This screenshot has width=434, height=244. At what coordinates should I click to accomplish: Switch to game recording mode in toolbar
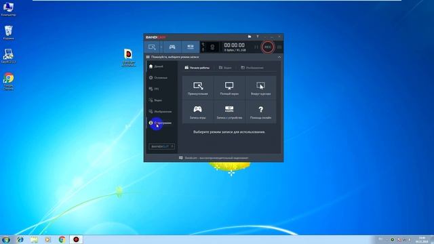point(172,47)
